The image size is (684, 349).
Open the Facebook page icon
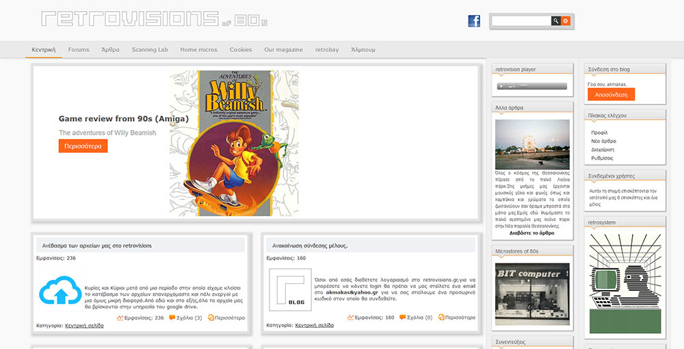[x=474, y=21]
